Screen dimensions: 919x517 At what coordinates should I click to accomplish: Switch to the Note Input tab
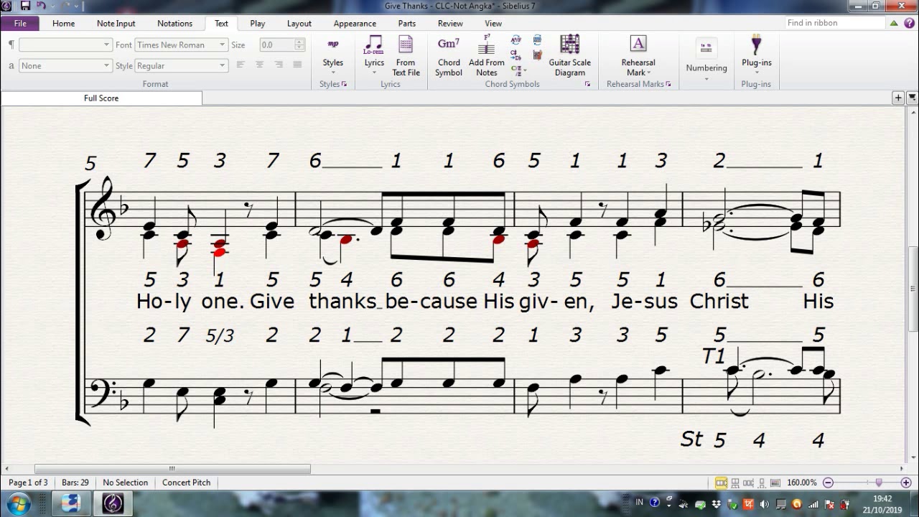116,23
